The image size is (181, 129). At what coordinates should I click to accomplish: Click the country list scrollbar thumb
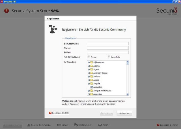pyautogui.click(x=128, y=64)
